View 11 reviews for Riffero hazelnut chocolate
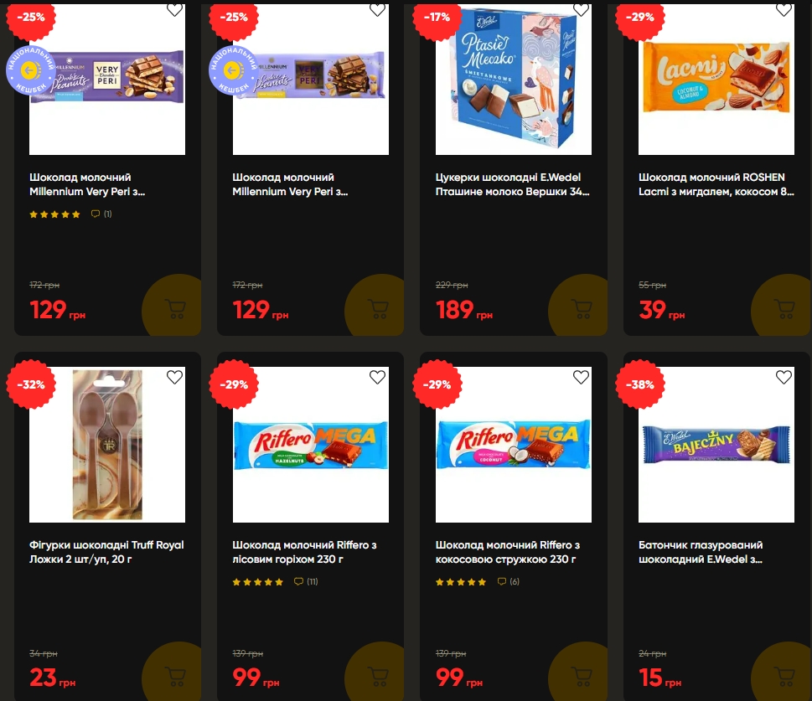The height and width of the screenshot is (701, 812). [306, 581]
